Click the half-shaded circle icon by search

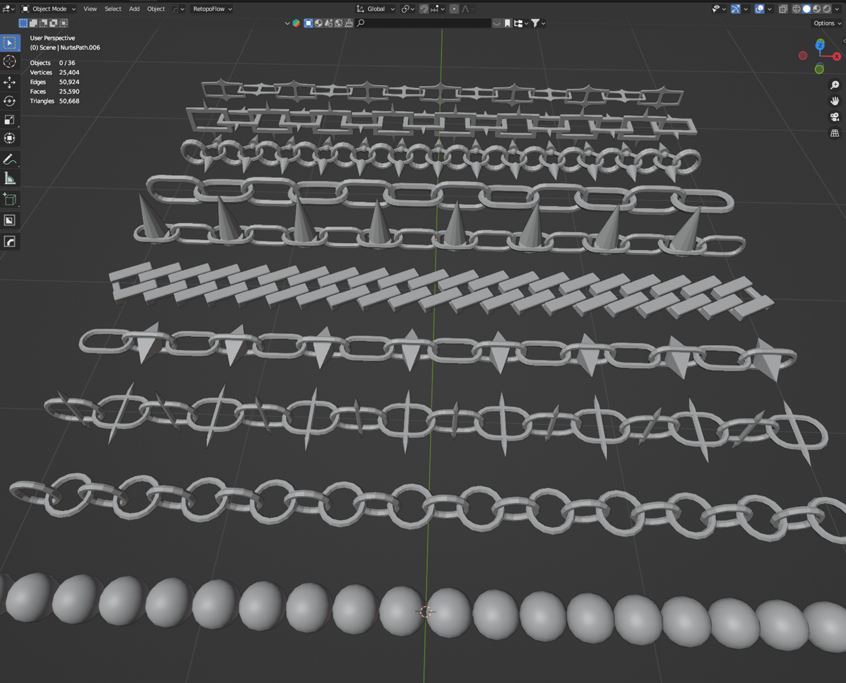pos(319,23)
